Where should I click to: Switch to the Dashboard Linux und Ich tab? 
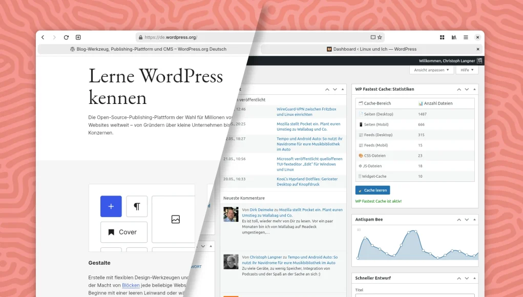371,49
